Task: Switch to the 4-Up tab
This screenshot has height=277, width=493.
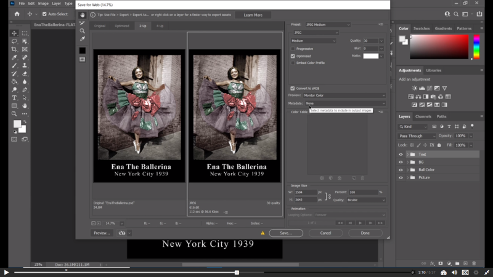Action: (x=160, y=26)
